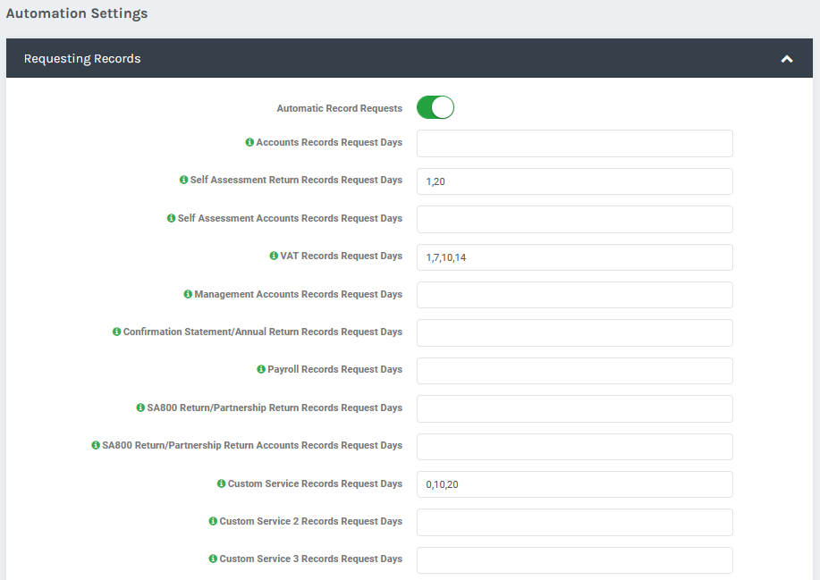This screenshot has width=820, height=580.
Task: Focus Custom Service 3 Records Request Days field
Action: click(575, 560)
